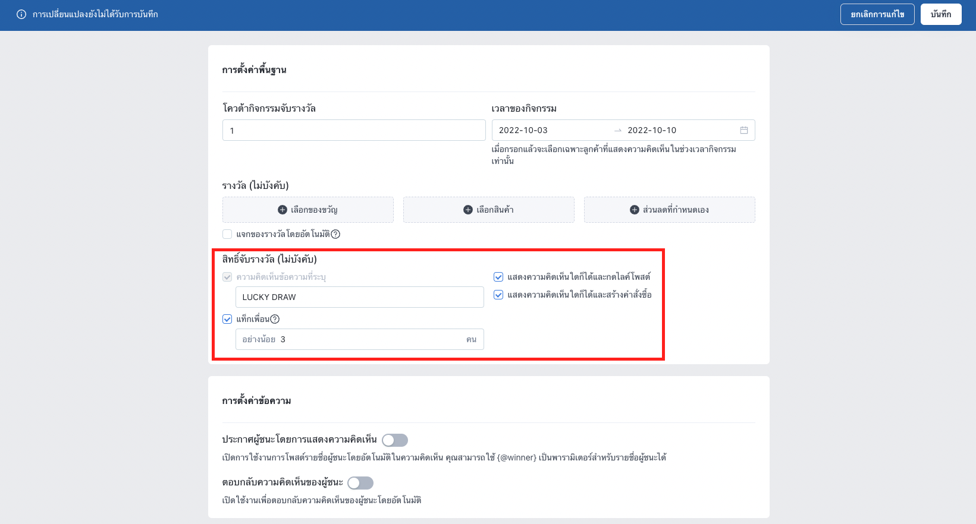Uncheck แสดงความคิดเห็นใดก็ได้และสร้างคำสั่งซื้อ
Image resolution: width=976 pixels, height=524 pixels.
click(x=498, y=295)
